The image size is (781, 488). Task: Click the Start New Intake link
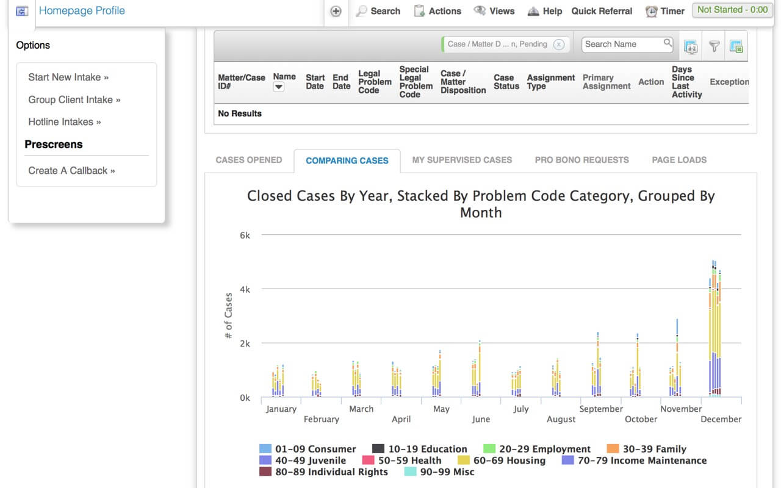click(68, 77)
